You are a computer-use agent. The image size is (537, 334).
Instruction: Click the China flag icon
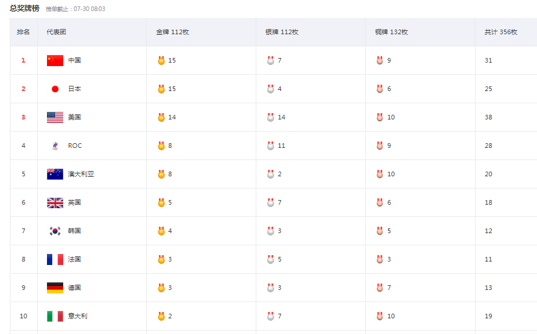[x=55, y=61]
